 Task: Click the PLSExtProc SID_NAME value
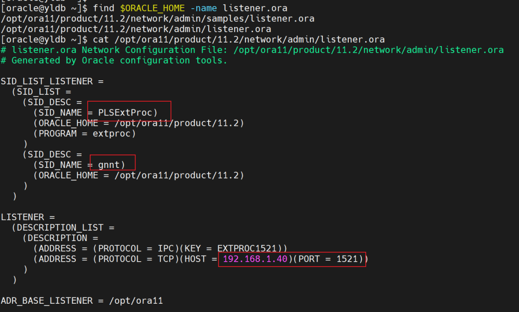tap(125, 112)
